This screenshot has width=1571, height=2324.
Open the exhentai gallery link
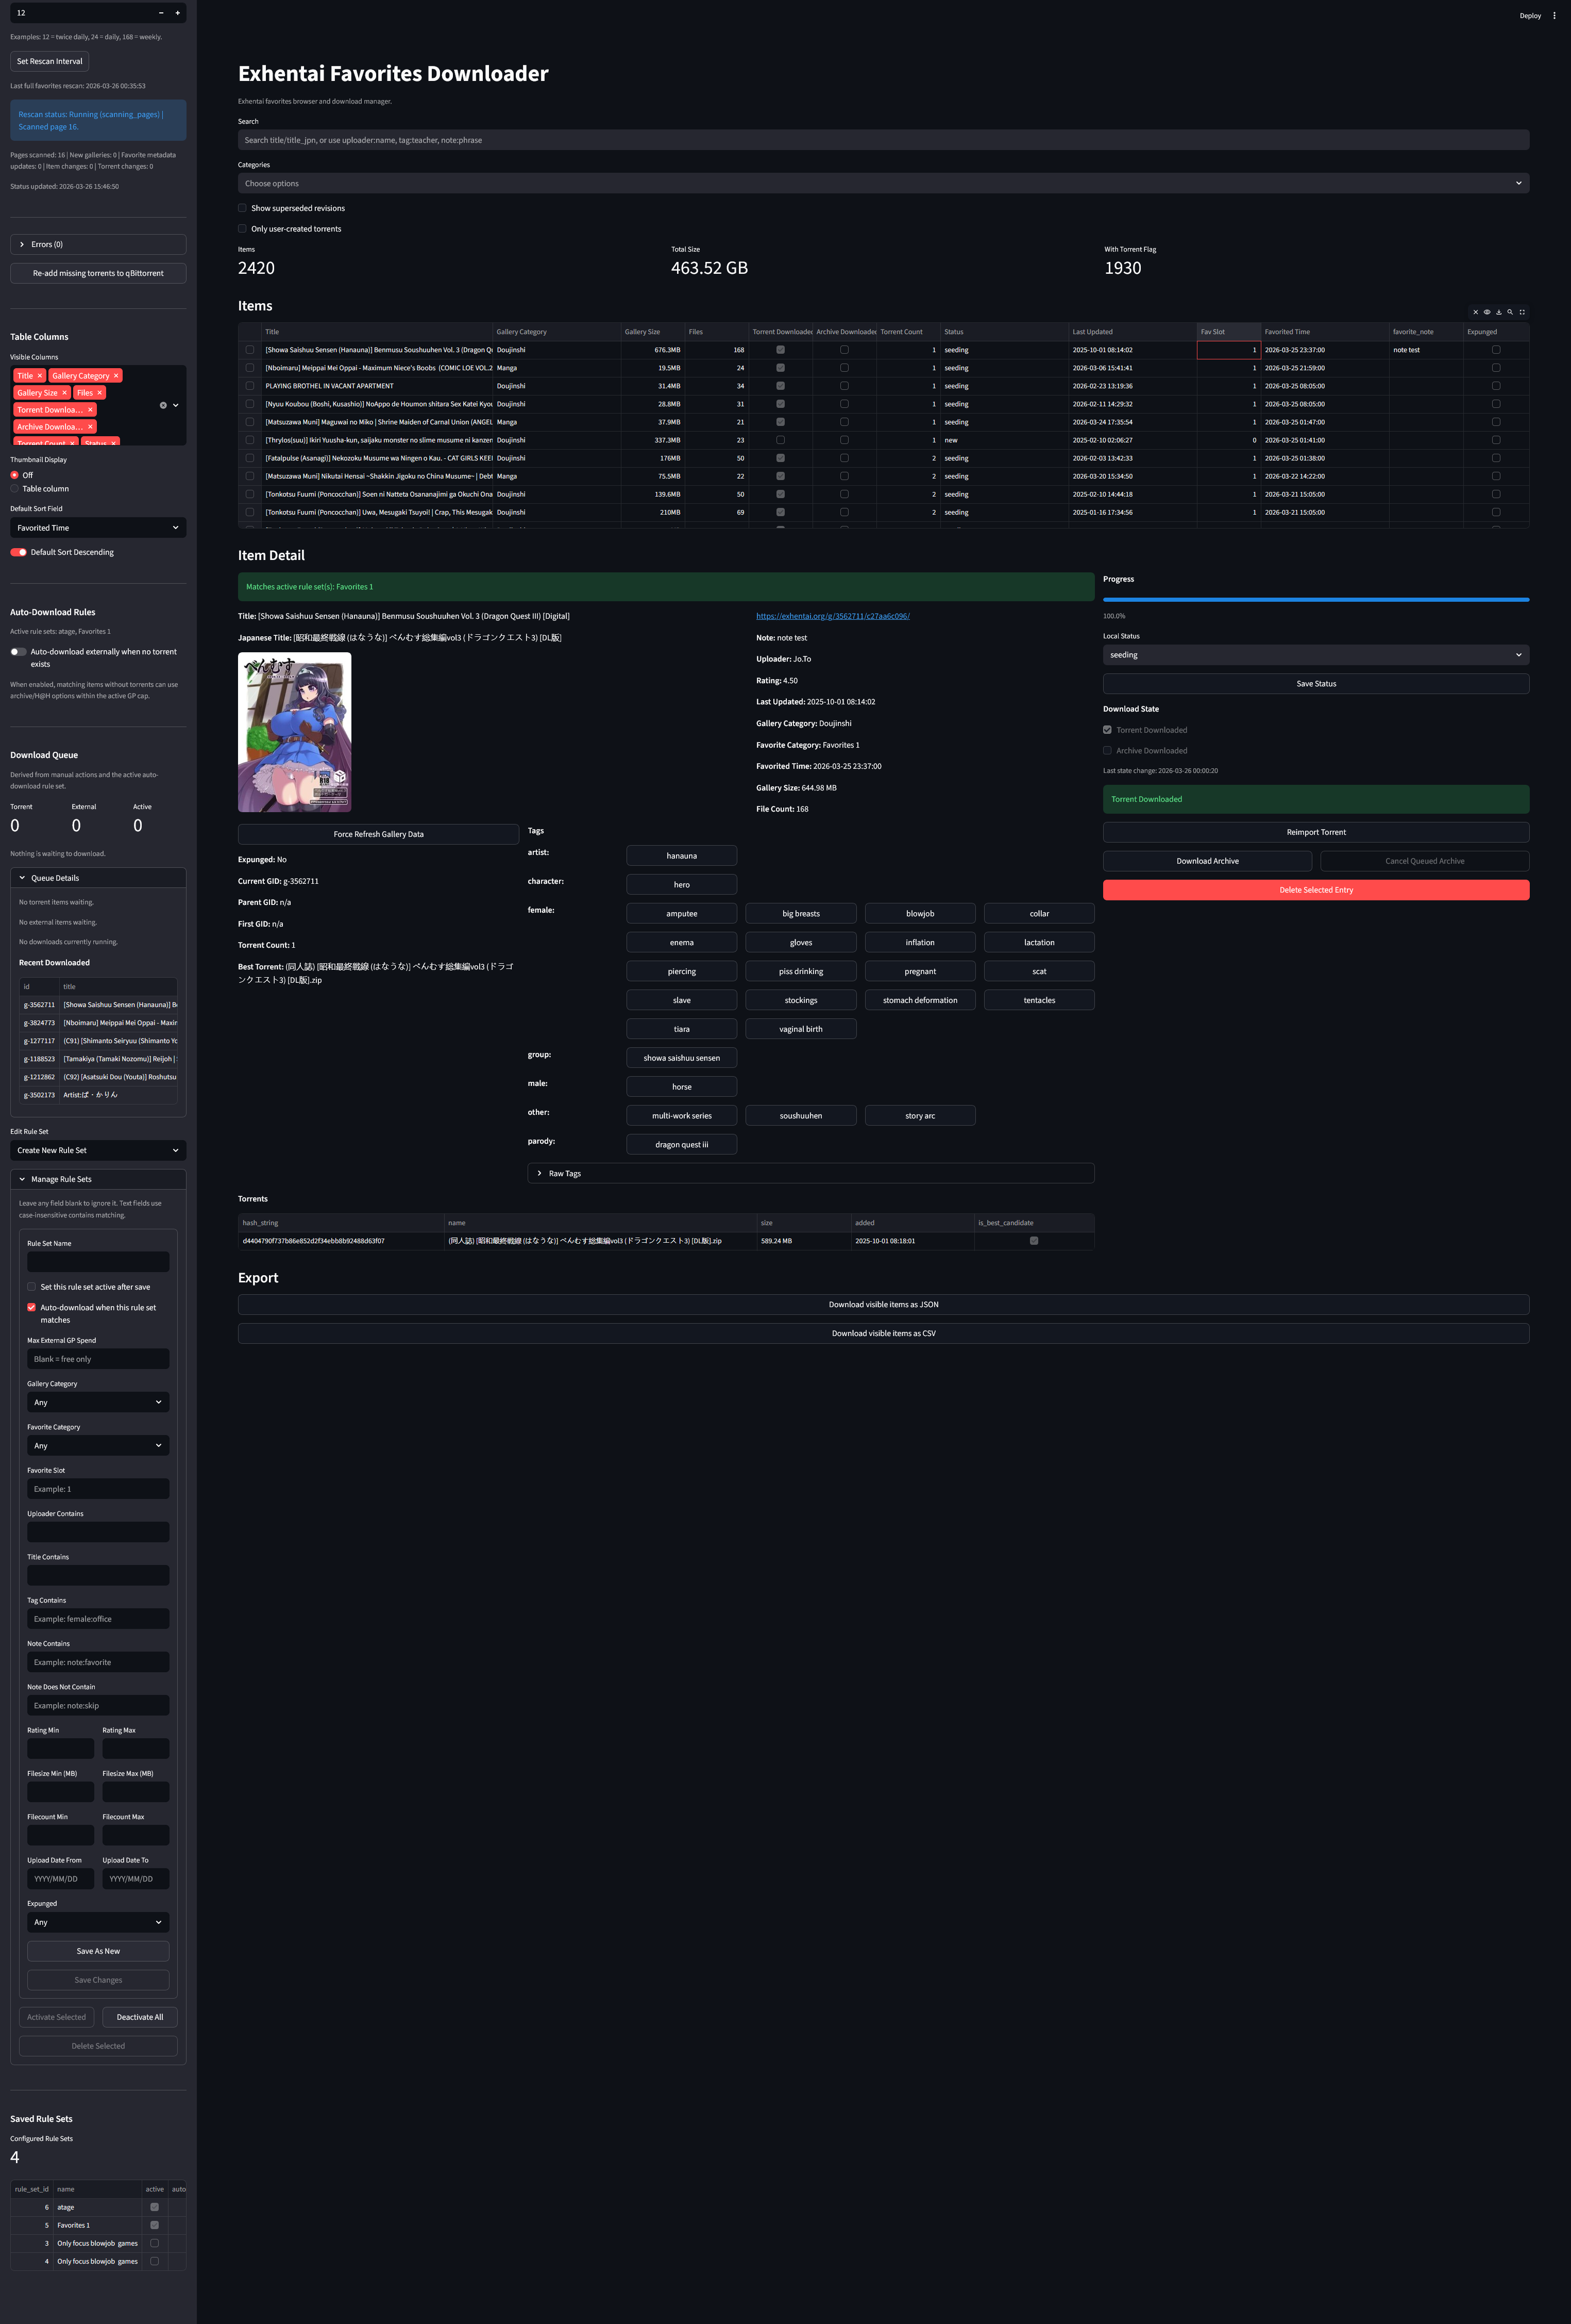point(833,616)
